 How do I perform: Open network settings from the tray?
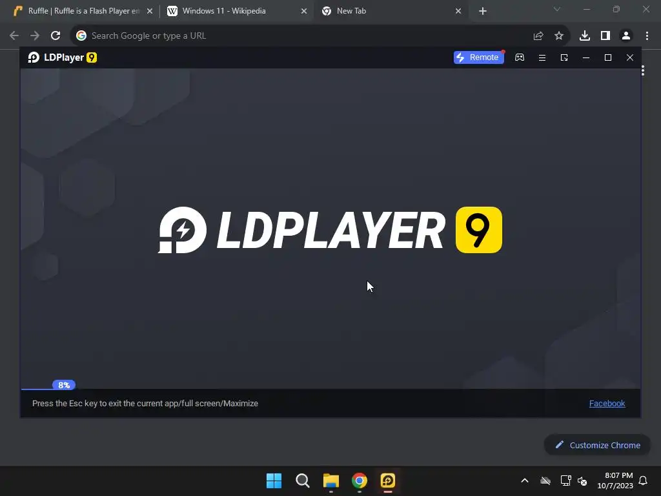565,480
